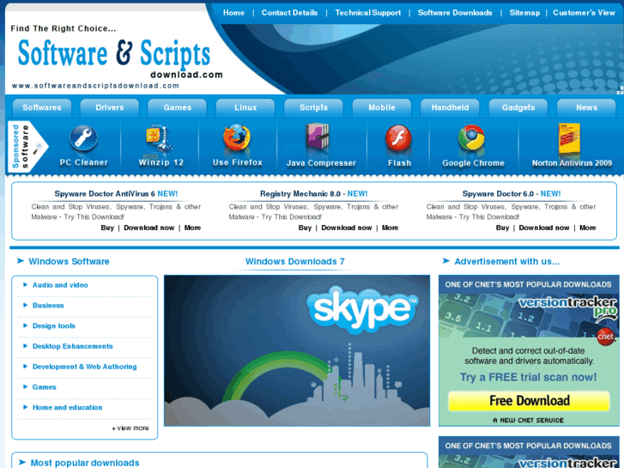The height and width of the screenshot is (468, 624).
Task: Open Contact Details in top navigation
Action: click(289, 13)
